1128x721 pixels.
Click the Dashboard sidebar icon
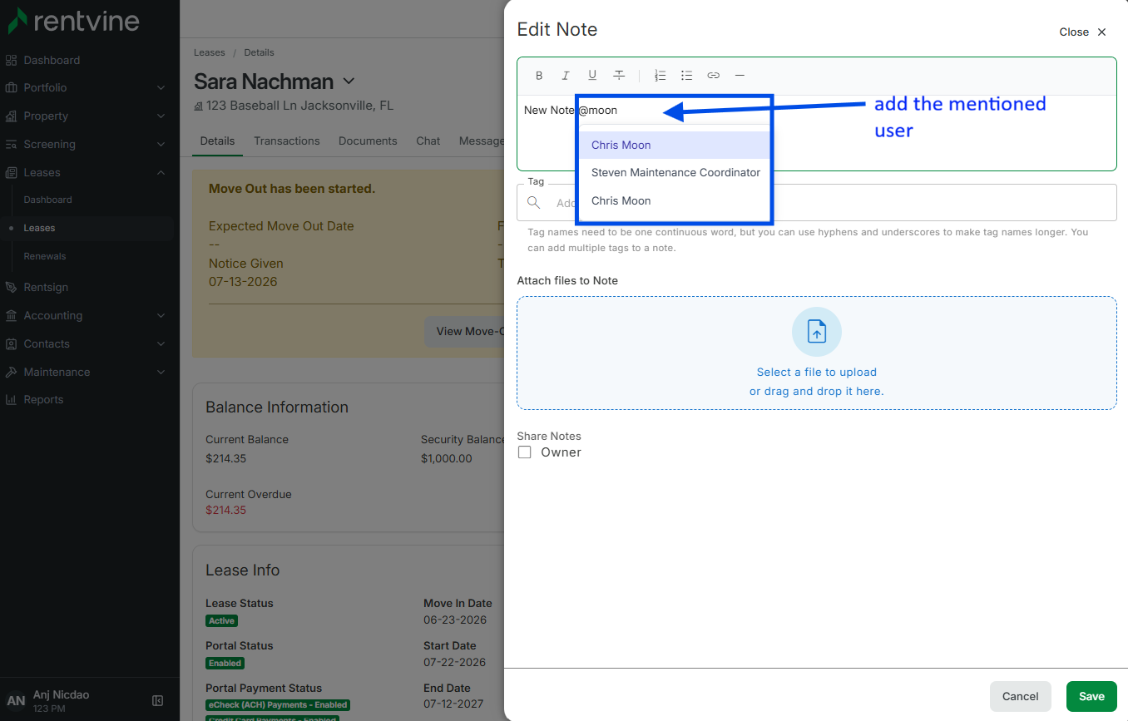click(11, 60)
